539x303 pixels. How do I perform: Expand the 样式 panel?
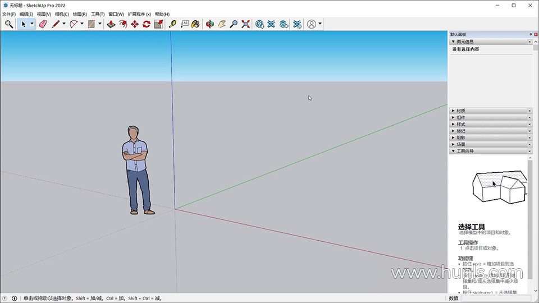tap(453, 124)
